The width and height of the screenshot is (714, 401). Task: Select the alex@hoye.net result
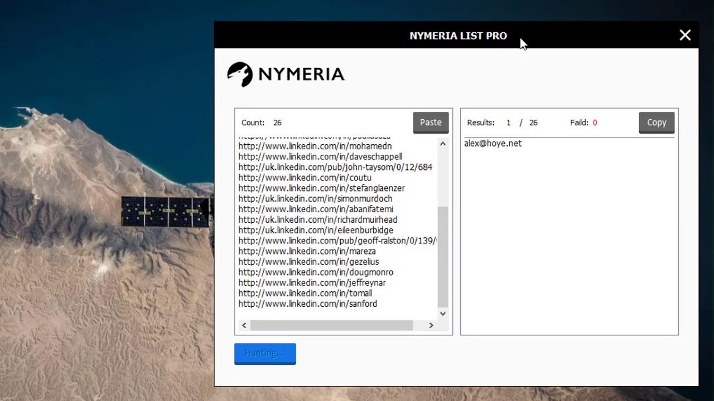[x=493, y=143]
